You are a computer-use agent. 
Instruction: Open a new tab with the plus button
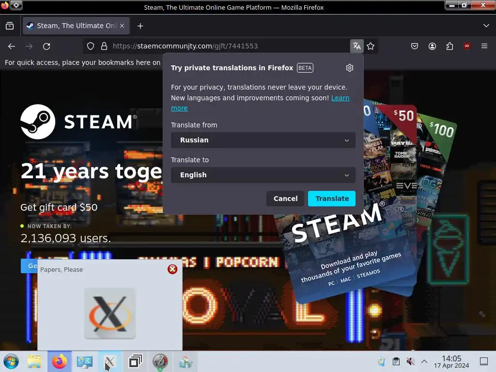tap(140, 26)
